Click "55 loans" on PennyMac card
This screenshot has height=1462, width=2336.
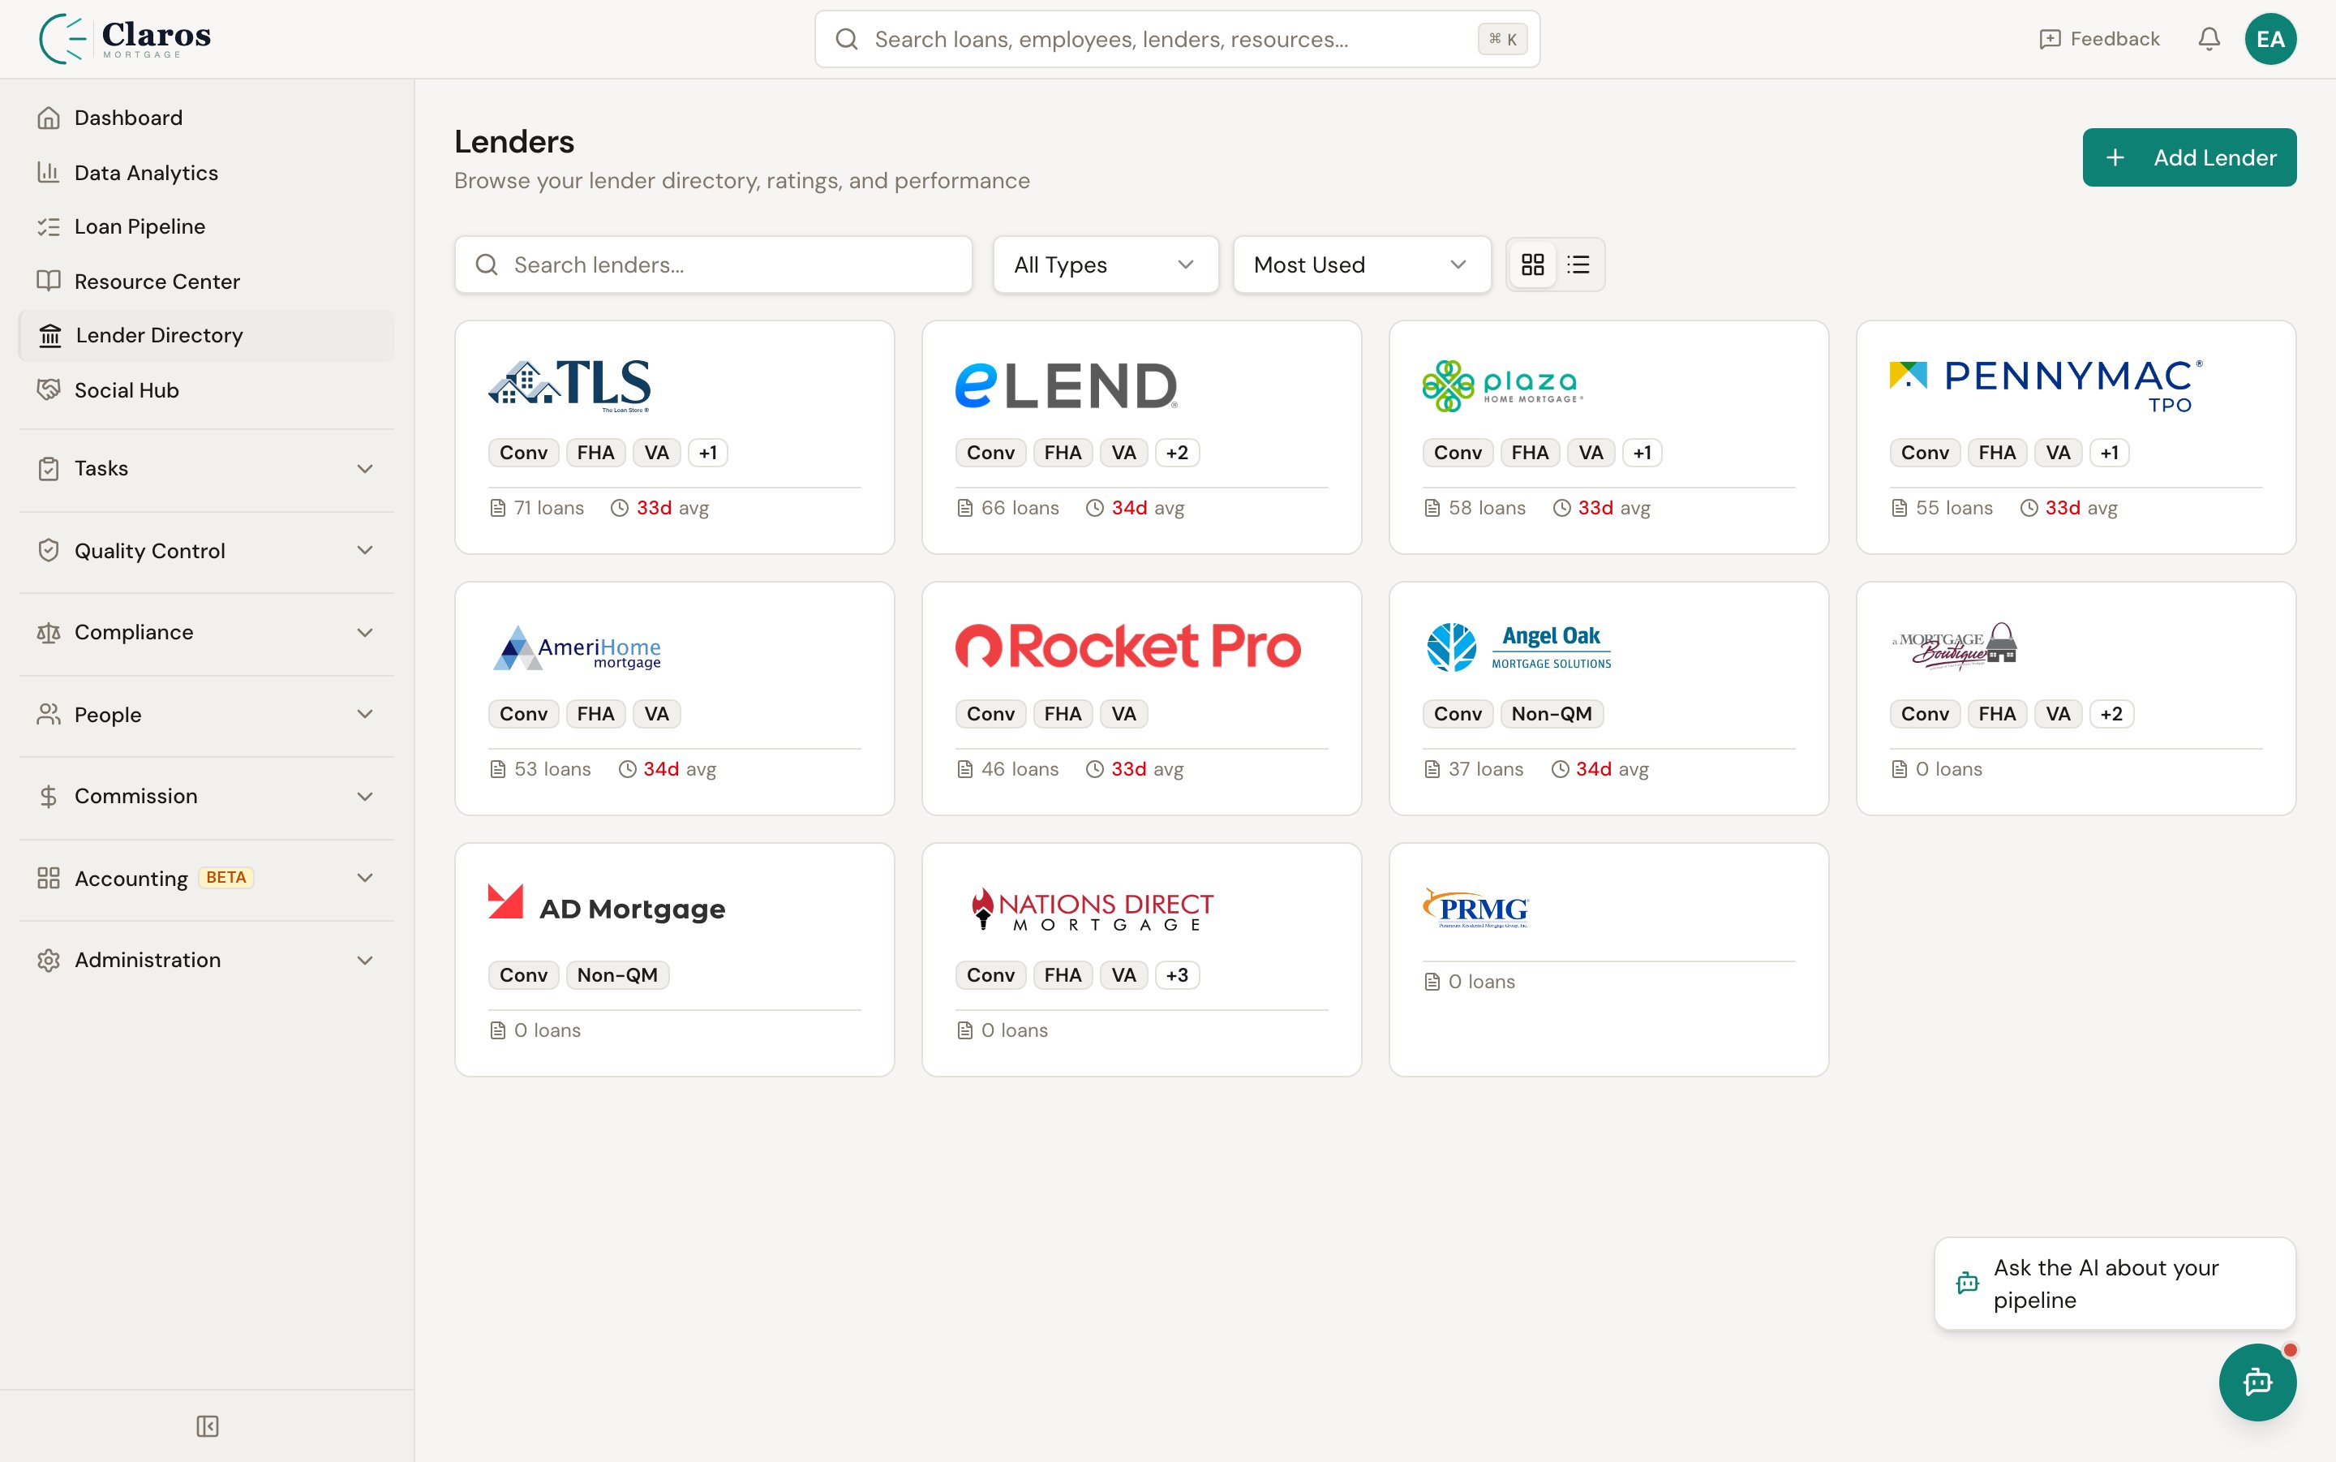(1942, 508)
